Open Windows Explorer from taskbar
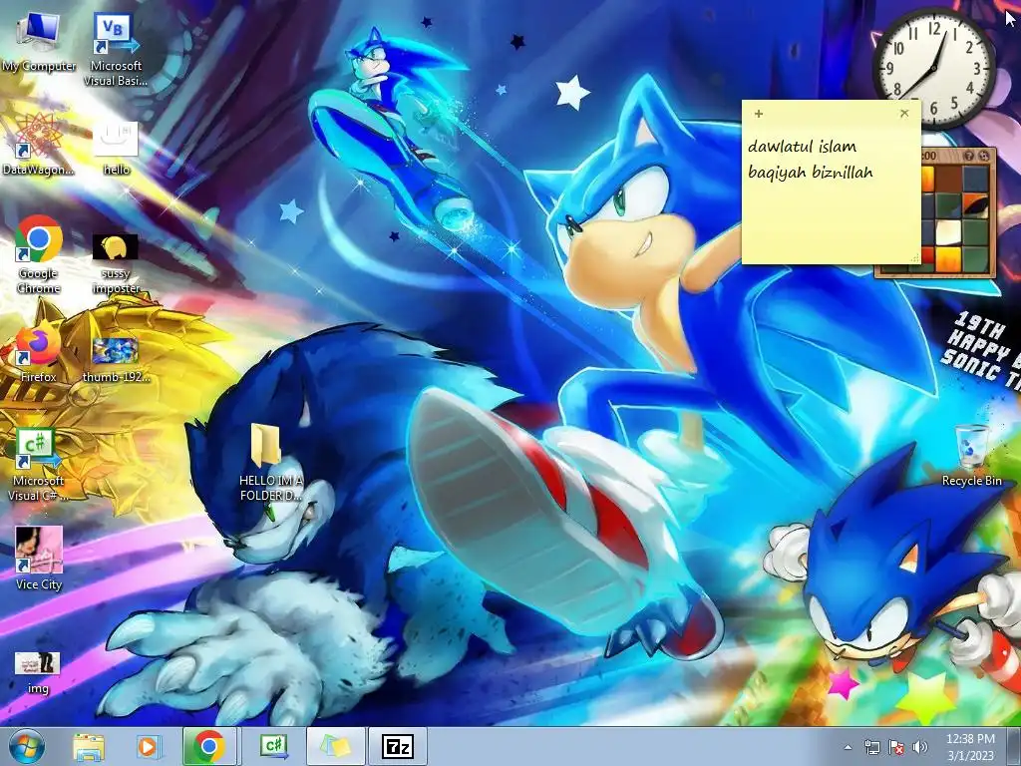The height and width of the screenshot is (766, 1021). pos(89,746)
